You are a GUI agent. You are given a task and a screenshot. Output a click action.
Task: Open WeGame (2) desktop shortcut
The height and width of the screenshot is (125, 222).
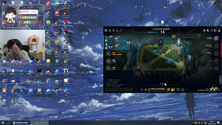[31, 82]
